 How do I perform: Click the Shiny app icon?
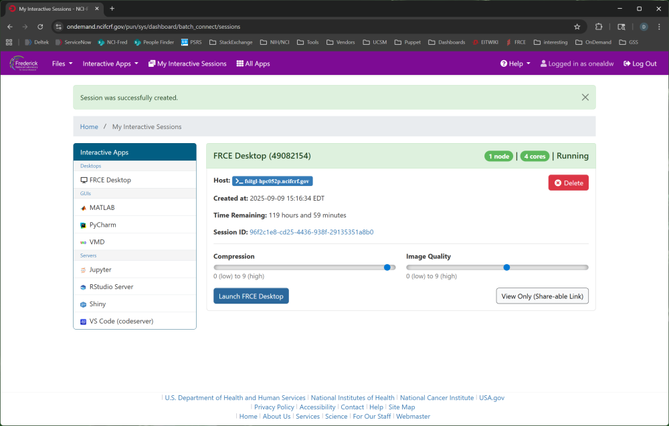[x=84, y=304]
